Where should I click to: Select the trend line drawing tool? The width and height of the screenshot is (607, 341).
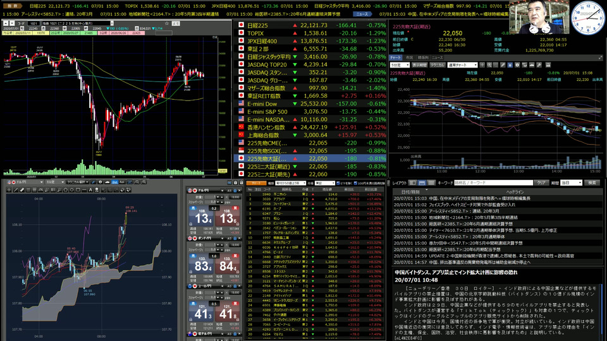click(16, 190)
